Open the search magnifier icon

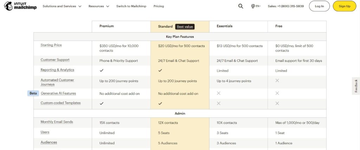(x=240, y=6)
